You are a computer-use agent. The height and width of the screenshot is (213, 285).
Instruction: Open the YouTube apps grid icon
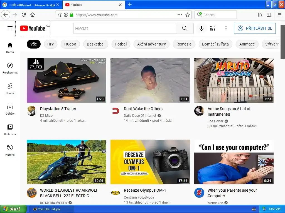213,28
